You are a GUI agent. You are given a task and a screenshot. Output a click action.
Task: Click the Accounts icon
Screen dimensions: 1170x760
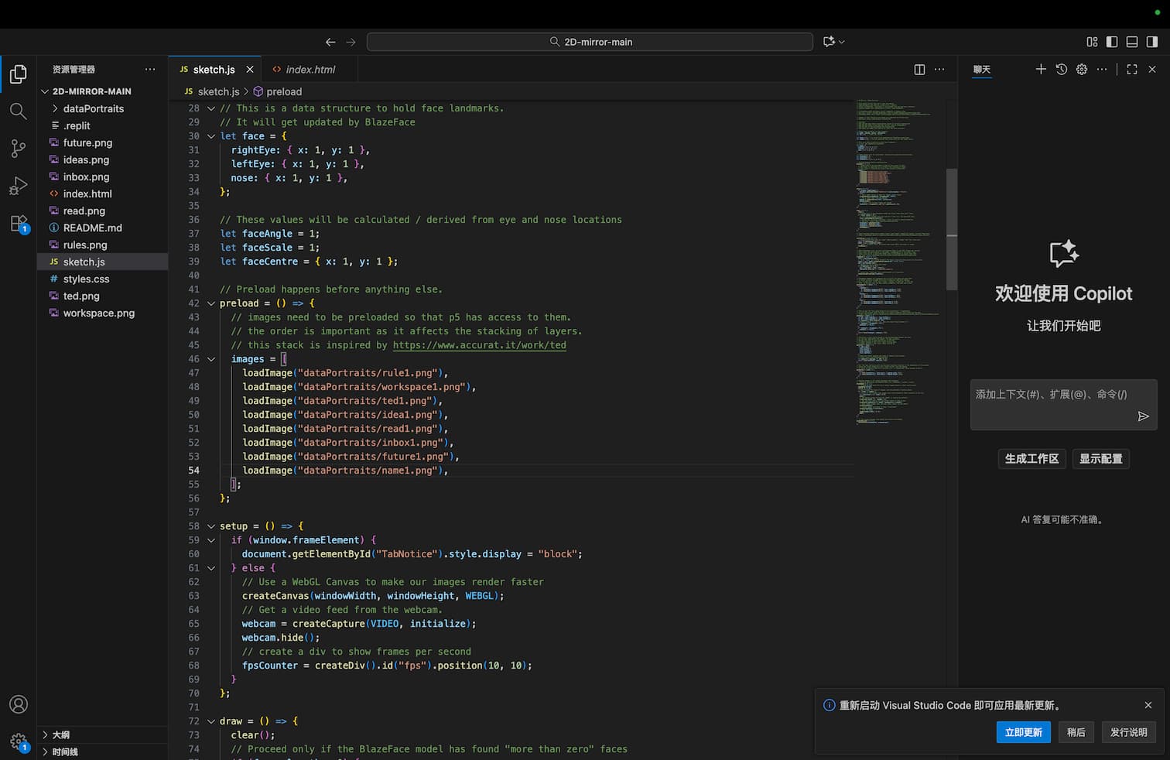[x=18, y=704]
